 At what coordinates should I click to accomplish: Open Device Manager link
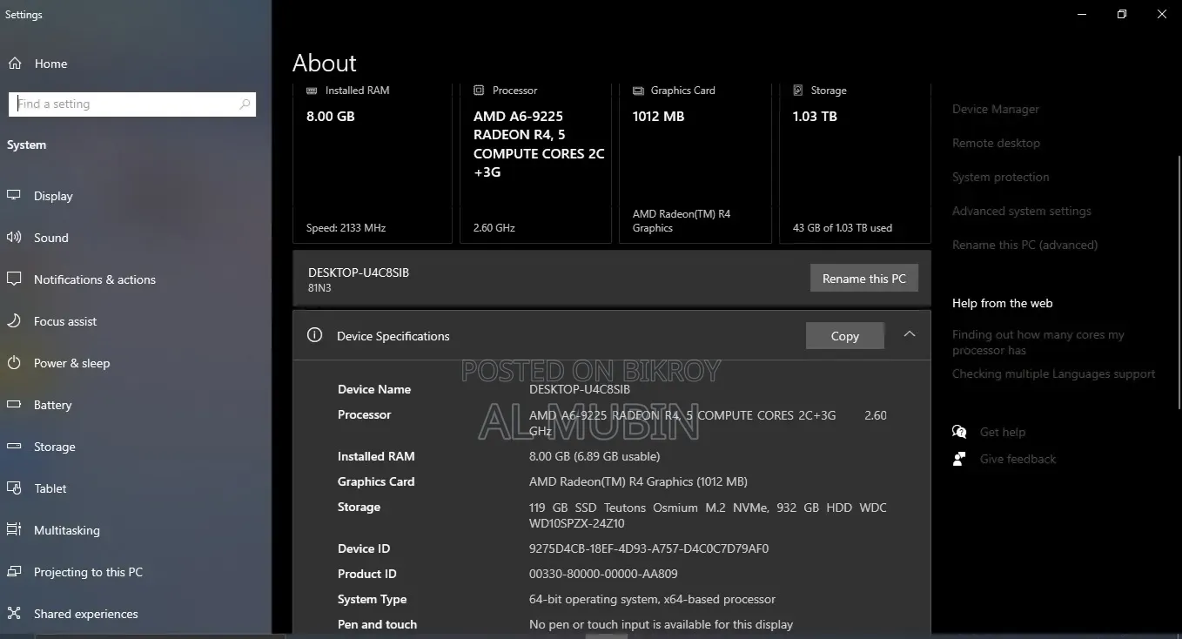coord(996,109)
